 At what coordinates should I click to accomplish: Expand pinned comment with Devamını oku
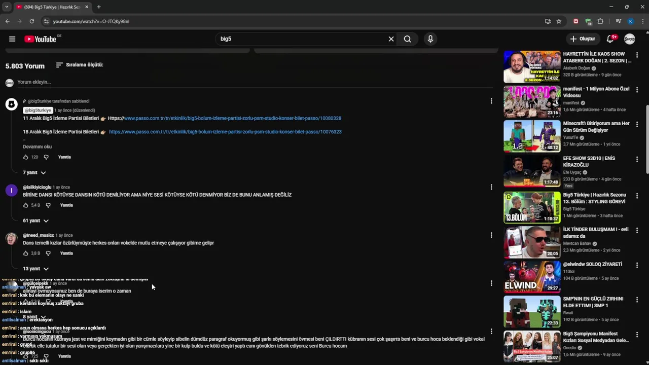[x=38, y=147]
